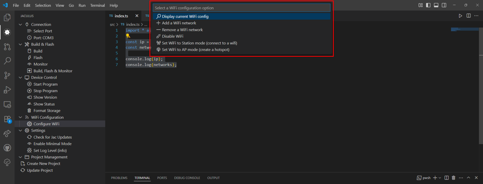This screenshot has width=483, height=184.
Task: Choose Set WiFi to AP mode
Action: coord(241,50)
